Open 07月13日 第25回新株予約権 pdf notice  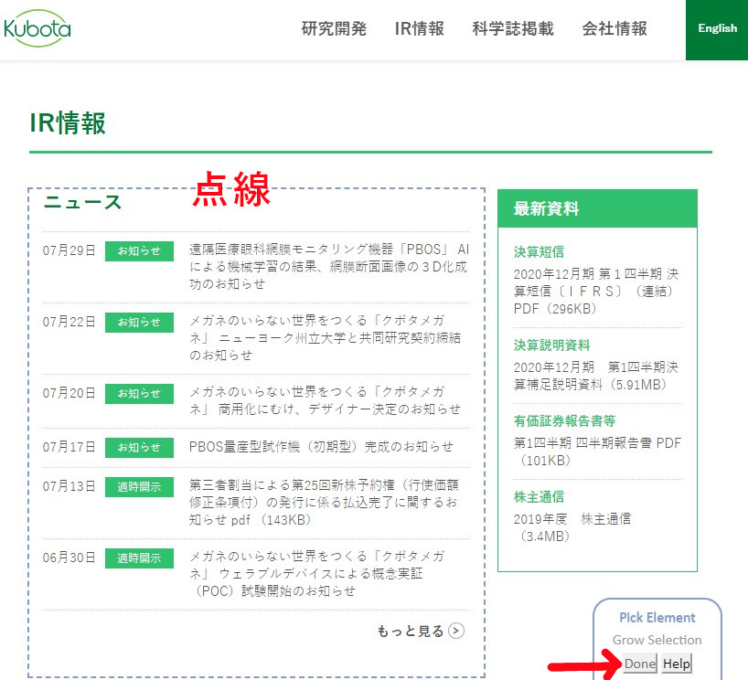324,502
